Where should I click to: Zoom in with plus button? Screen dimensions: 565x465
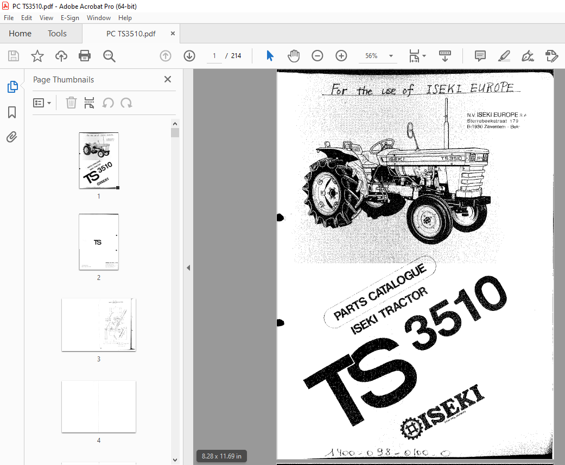[341, 56]
